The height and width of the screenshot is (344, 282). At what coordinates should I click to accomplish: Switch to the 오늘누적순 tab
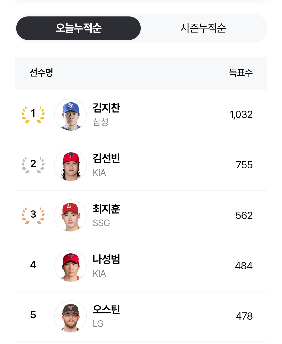(x=78, y=28)
